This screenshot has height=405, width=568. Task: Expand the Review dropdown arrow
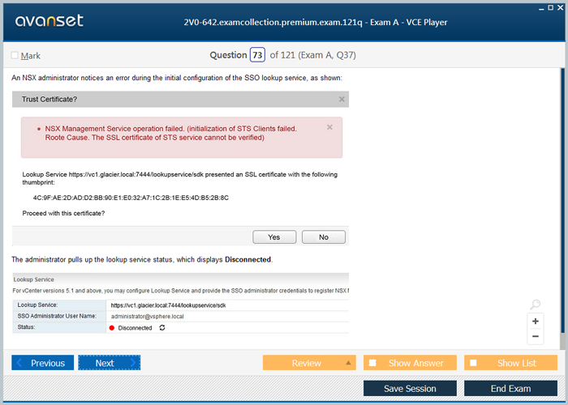coord(348,363)
